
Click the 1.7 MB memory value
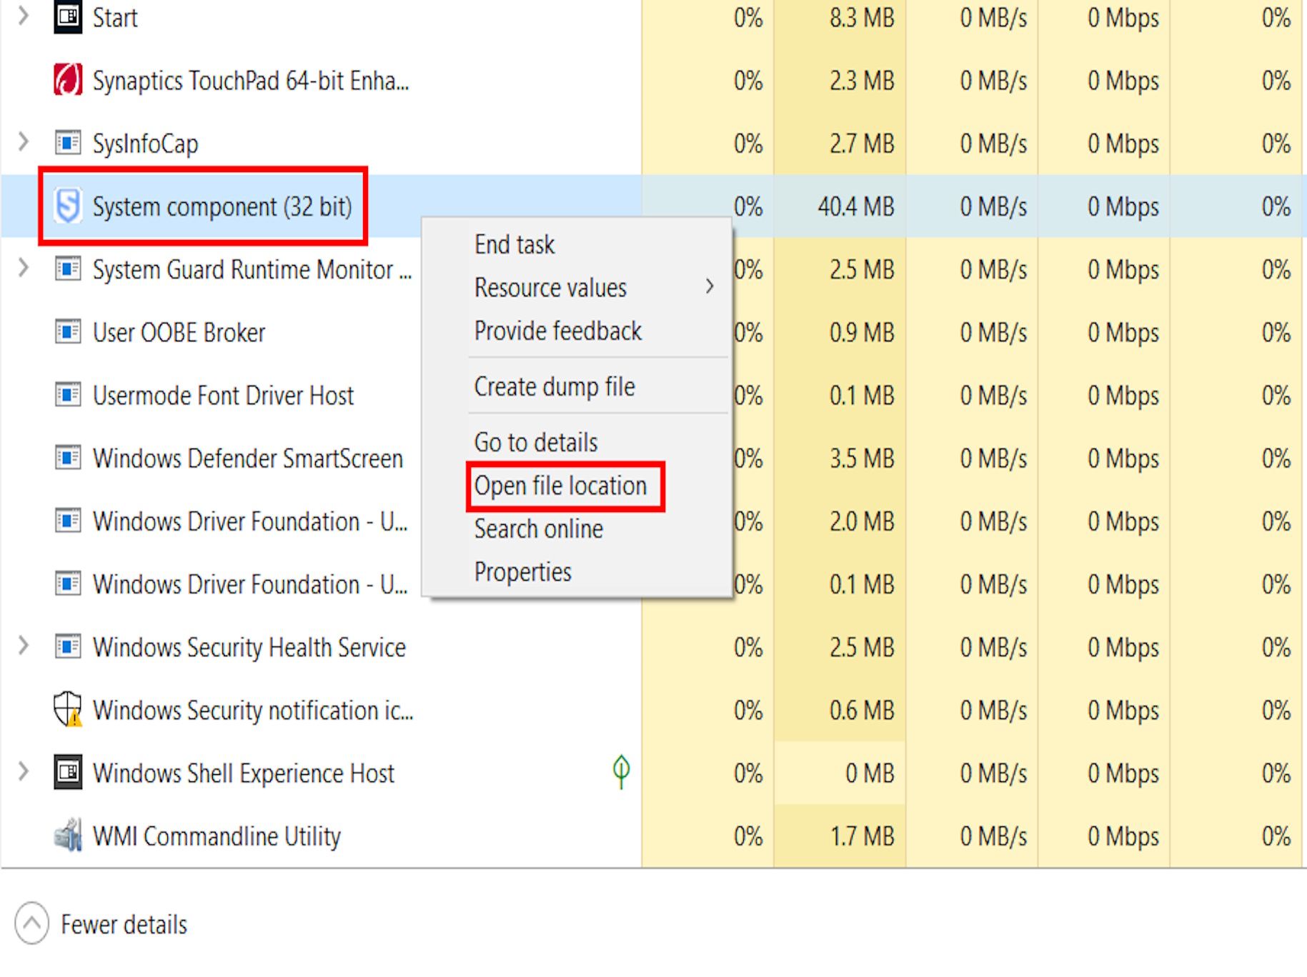[x=862, y=836]
